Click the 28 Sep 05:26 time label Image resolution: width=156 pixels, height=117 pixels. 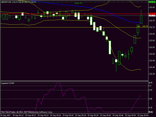pyautogui.click(x=56, y=115)
